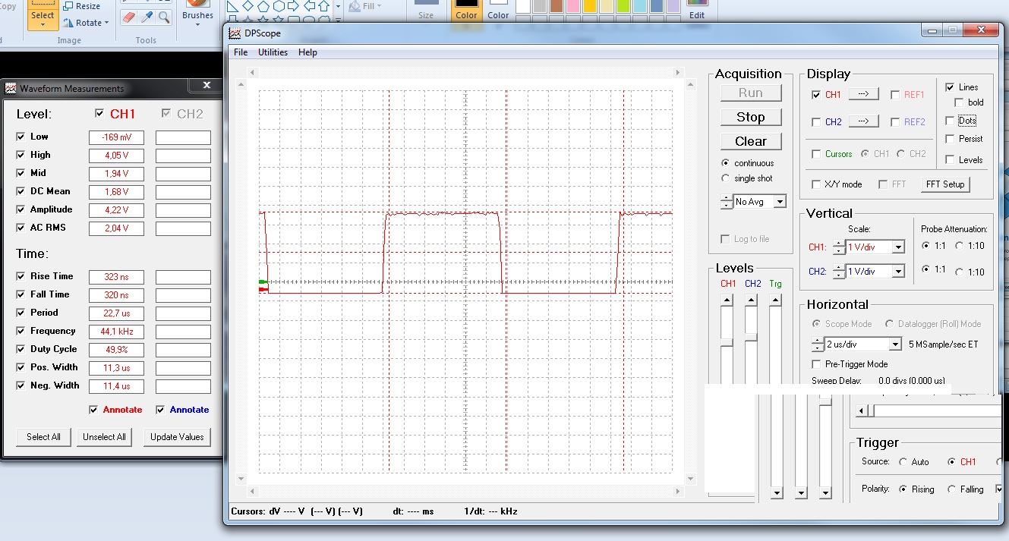
Task: Pick the left arrow shape in Paint
Action: click(x=309, y=6)
